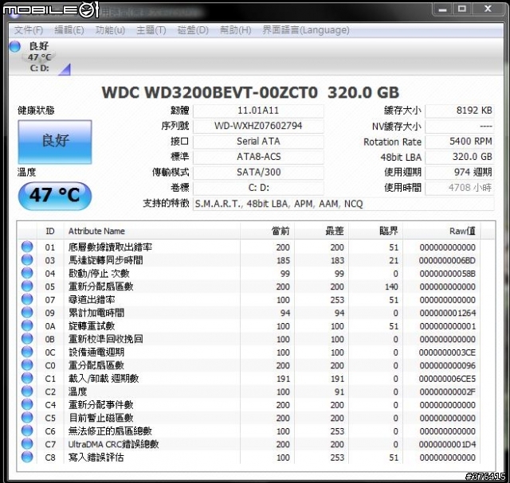510x483 pixels.
Task: Click the 47 °C temperature button
Action: pyautogui.click(x=55, y=195)
